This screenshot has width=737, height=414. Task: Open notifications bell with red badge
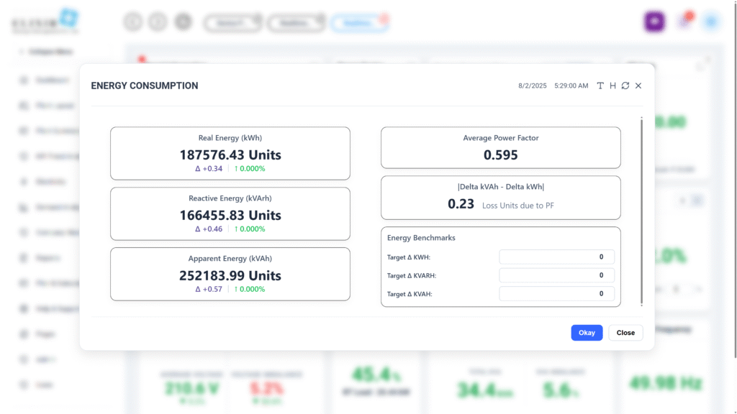pos(684,22)
